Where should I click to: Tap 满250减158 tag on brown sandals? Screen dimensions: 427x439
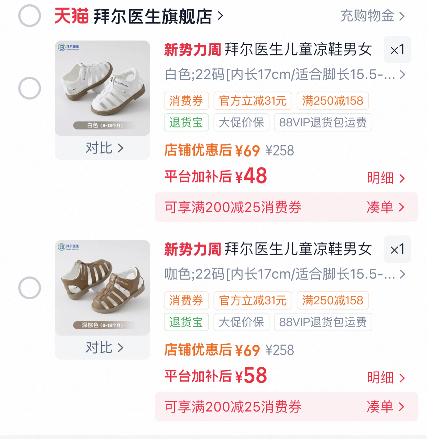coord(332,300)
